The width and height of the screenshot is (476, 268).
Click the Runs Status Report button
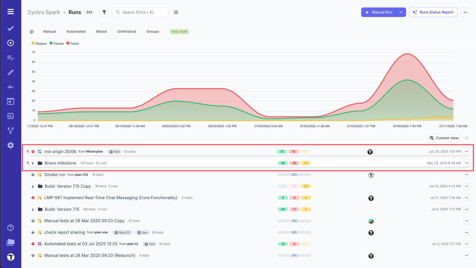coord(433,12)
